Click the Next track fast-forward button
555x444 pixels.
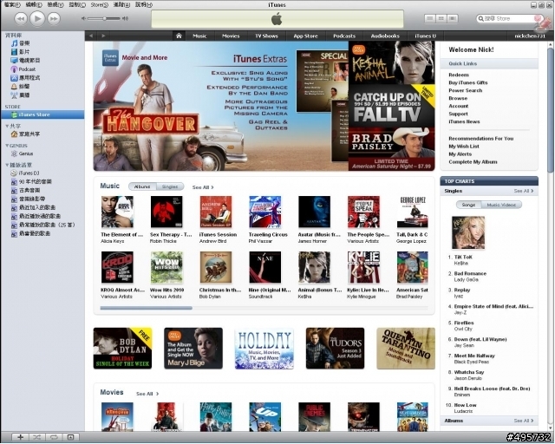(x=54, y=18)
